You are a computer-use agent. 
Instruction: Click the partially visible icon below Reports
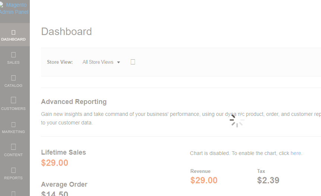tap(13, 193)
